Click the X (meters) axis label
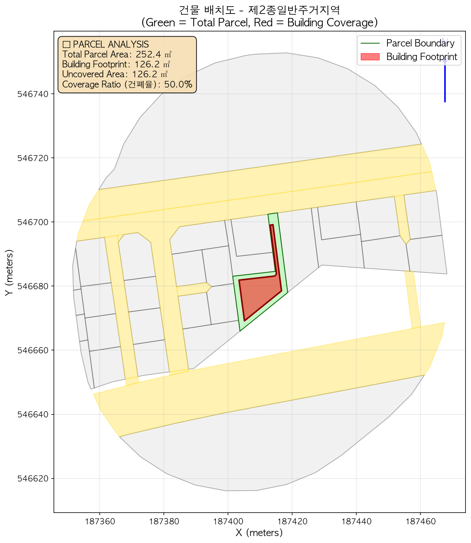 [259, 533]
